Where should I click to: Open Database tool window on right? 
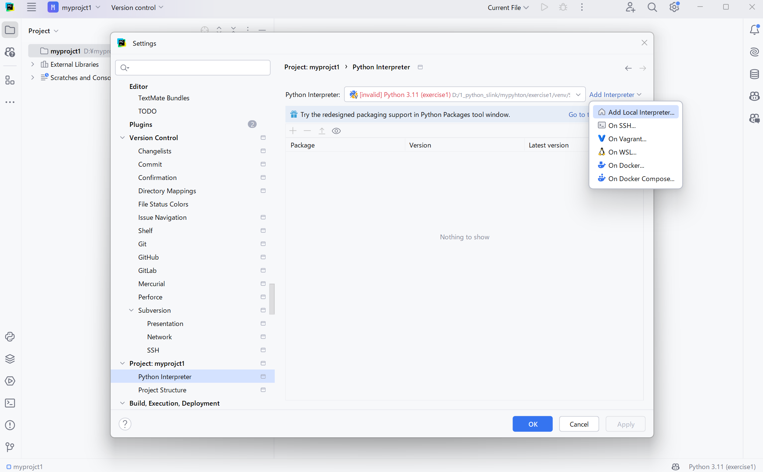tap(754, 74)
